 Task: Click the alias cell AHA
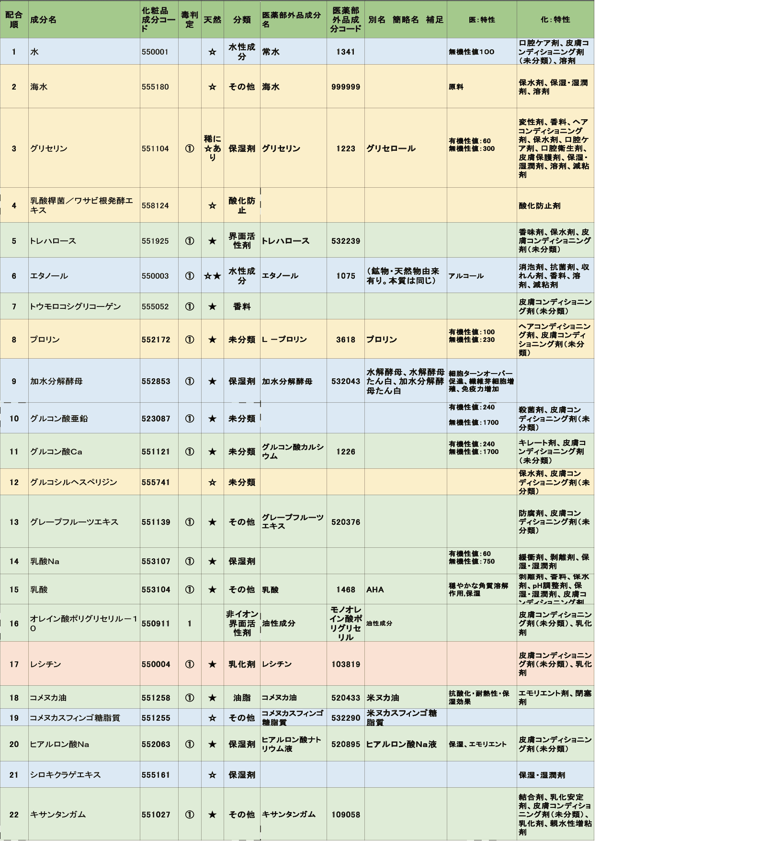pos(406,589)
